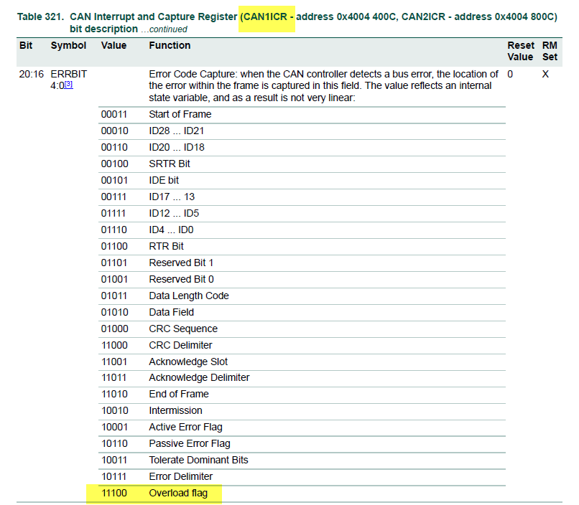
Task: Click the 'Function' column header
Action: [170, 45]
